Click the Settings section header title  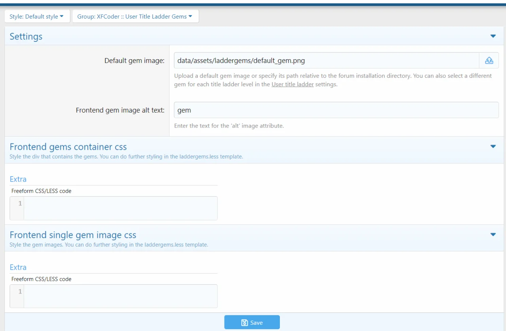[x=26, y=37]
